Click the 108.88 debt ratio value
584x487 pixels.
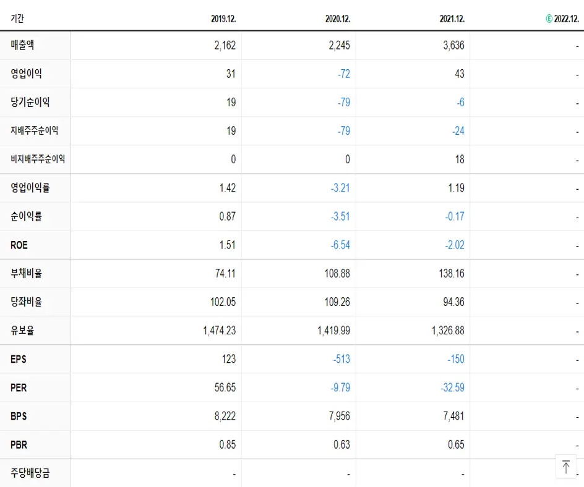coord(337,273)
